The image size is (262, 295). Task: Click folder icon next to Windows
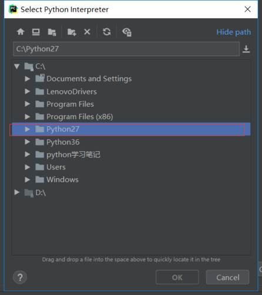39,179
